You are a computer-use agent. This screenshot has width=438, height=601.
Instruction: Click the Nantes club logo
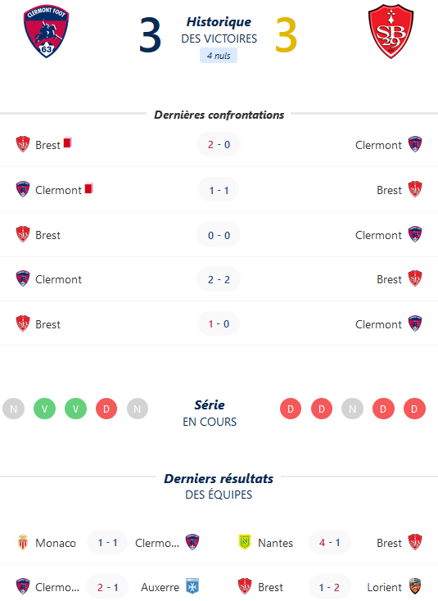click(x=245, y=542)
